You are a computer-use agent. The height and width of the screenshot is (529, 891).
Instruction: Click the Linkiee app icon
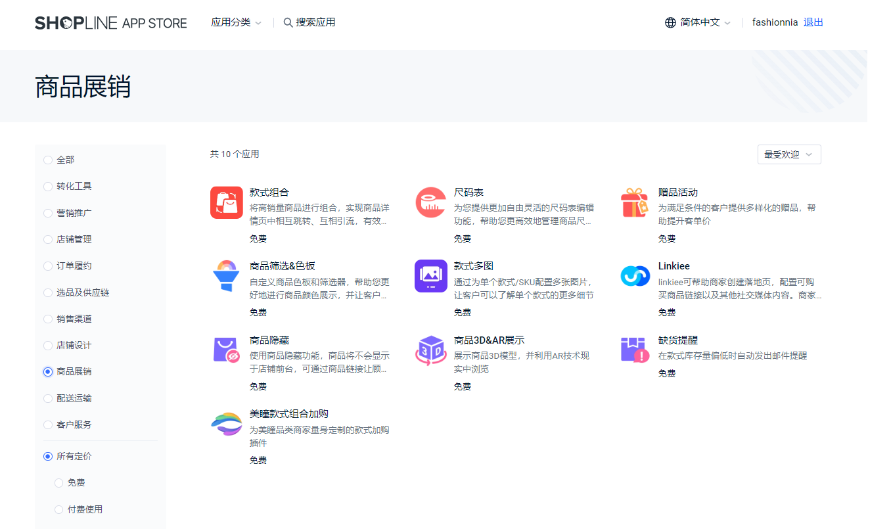point(635,276)
